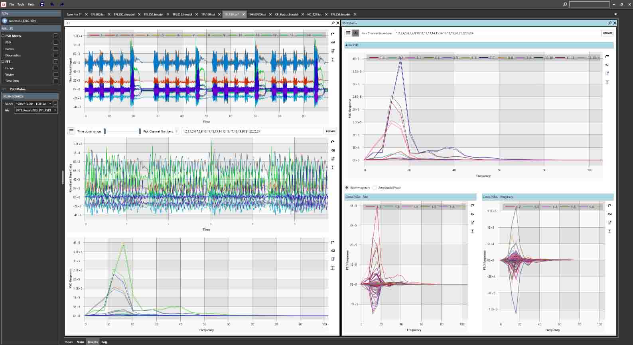Reset the Time Signal Input chart view
Screen dimensions: 633x345
point(333,34)
